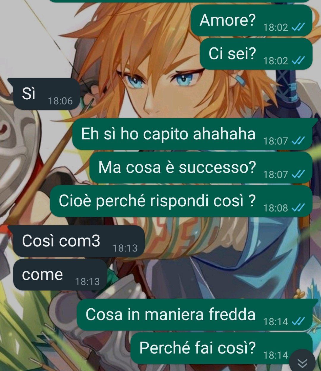This screenshot has height=371, width=321.
Task: Select the "Ci sei?" message bubble
Action: pos(256,54)
